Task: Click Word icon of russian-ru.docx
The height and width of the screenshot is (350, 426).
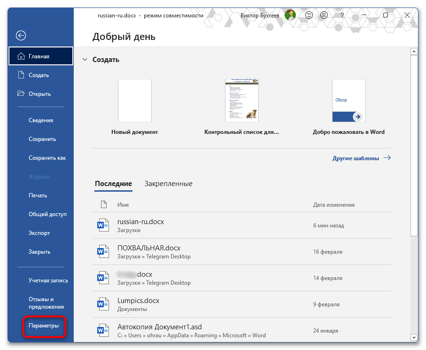Action: tap(103, 226)
